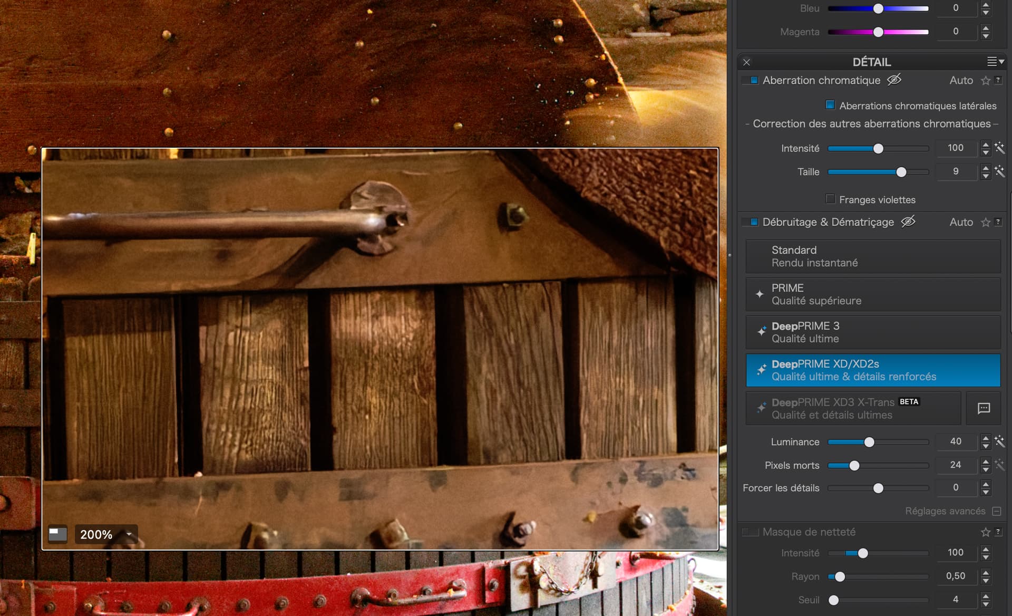This screenshot has height=616, width=1012.
Task: Click Auto for Aberration chromatique
Action: coord(961,80)
